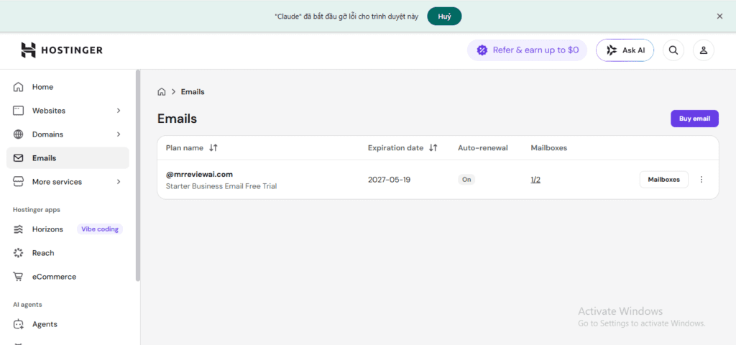This screenshot has width=736, height=345.
Task: Click the Mailboxes button for mrreviewai.com
Action: 663,179
